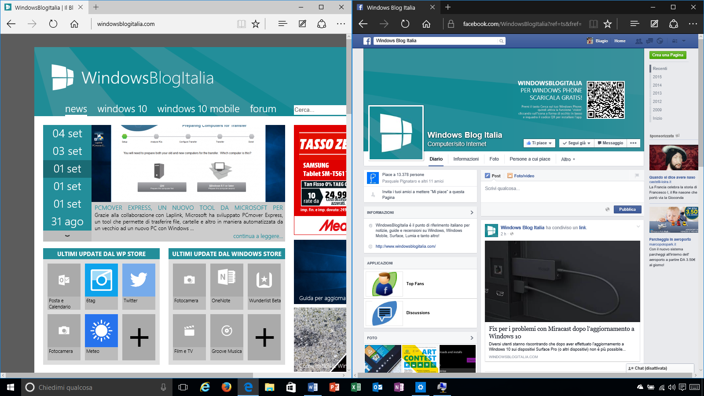Open Hub in Facebook Edge window

634,24
